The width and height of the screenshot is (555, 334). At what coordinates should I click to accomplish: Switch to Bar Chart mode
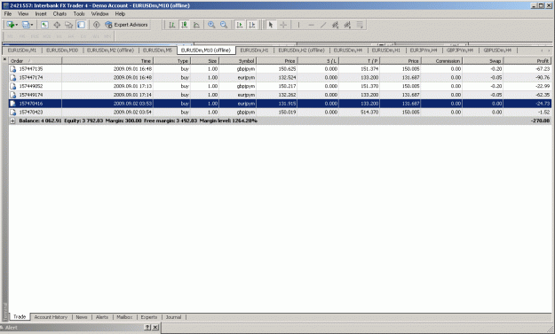coord(171,25)
